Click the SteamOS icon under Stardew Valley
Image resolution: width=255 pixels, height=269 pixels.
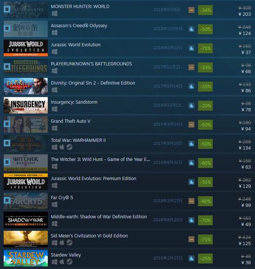coord(70,262)
